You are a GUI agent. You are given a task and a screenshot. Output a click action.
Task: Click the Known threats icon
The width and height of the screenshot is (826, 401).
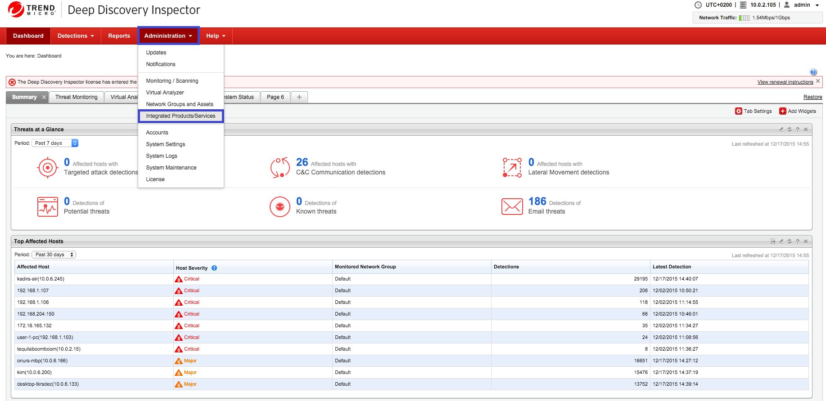[x=280, y=207]
